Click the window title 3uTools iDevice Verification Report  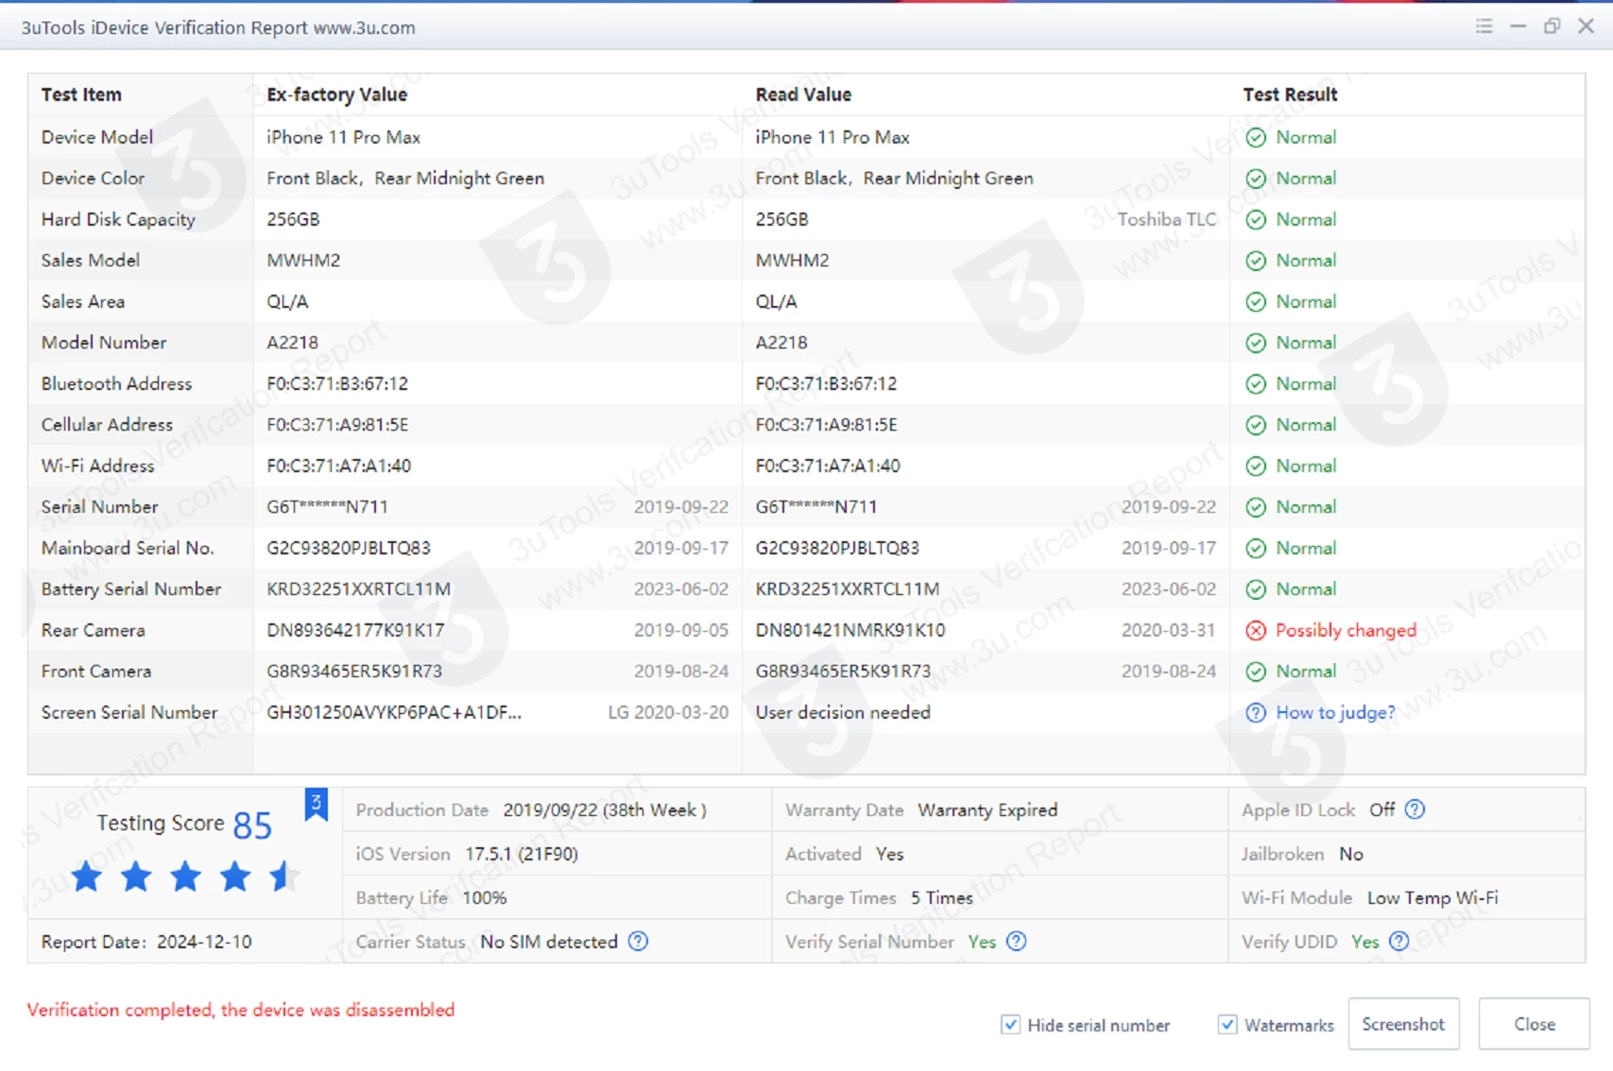[218, 27]
